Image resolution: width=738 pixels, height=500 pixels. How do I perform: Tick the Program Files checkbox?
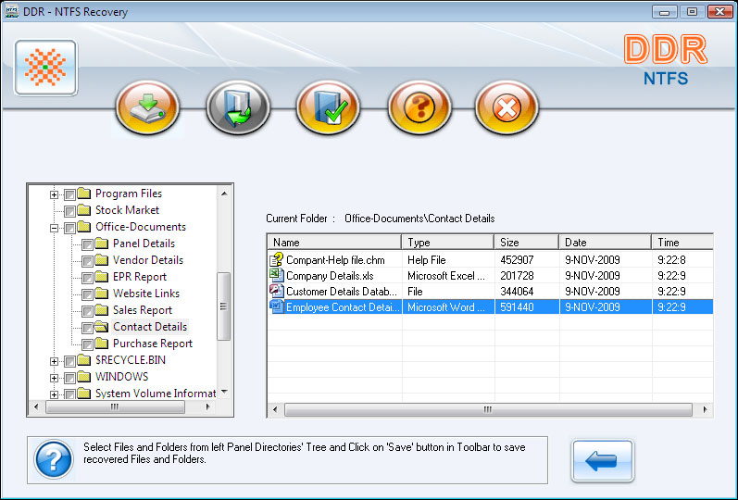[x=69, y=194]
